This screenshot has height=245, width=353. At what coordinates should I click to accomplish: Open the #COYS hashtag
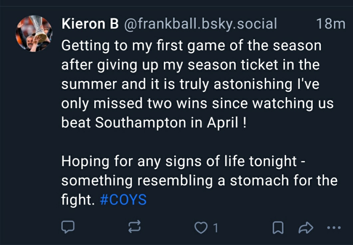[123, 200]
